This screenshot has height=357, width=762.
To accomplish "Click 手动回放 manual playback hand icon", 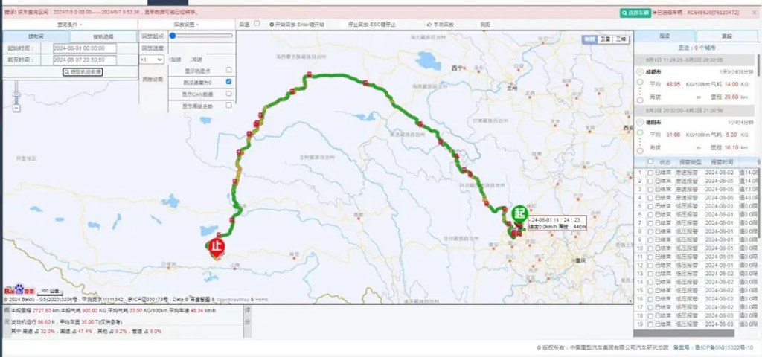I will 441,24.
